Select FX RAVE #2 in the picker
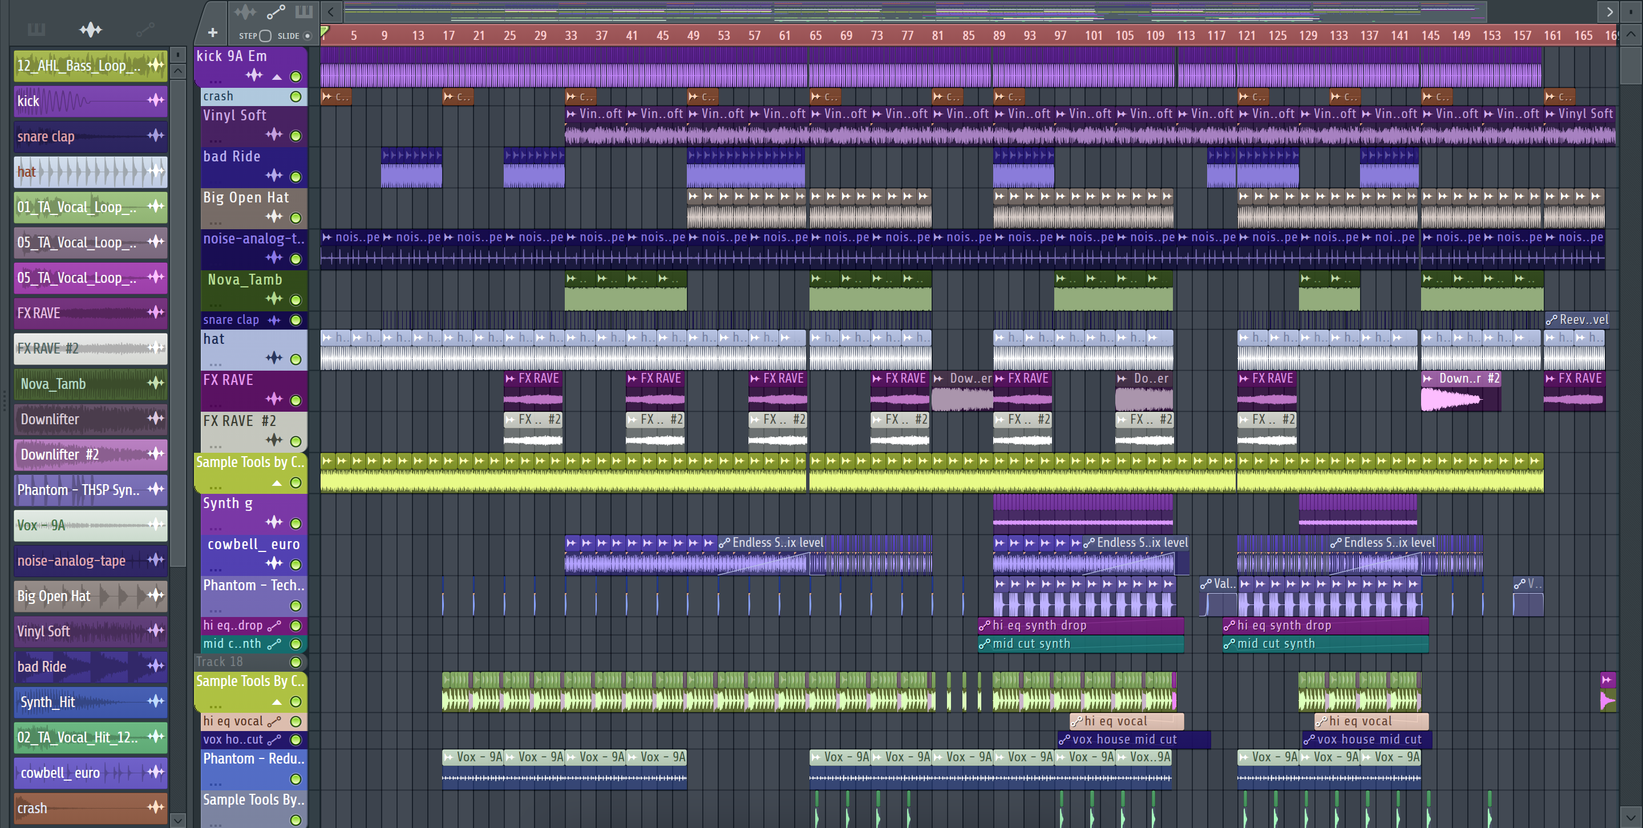The image size is (1643, 828). (x=91, y=348)
